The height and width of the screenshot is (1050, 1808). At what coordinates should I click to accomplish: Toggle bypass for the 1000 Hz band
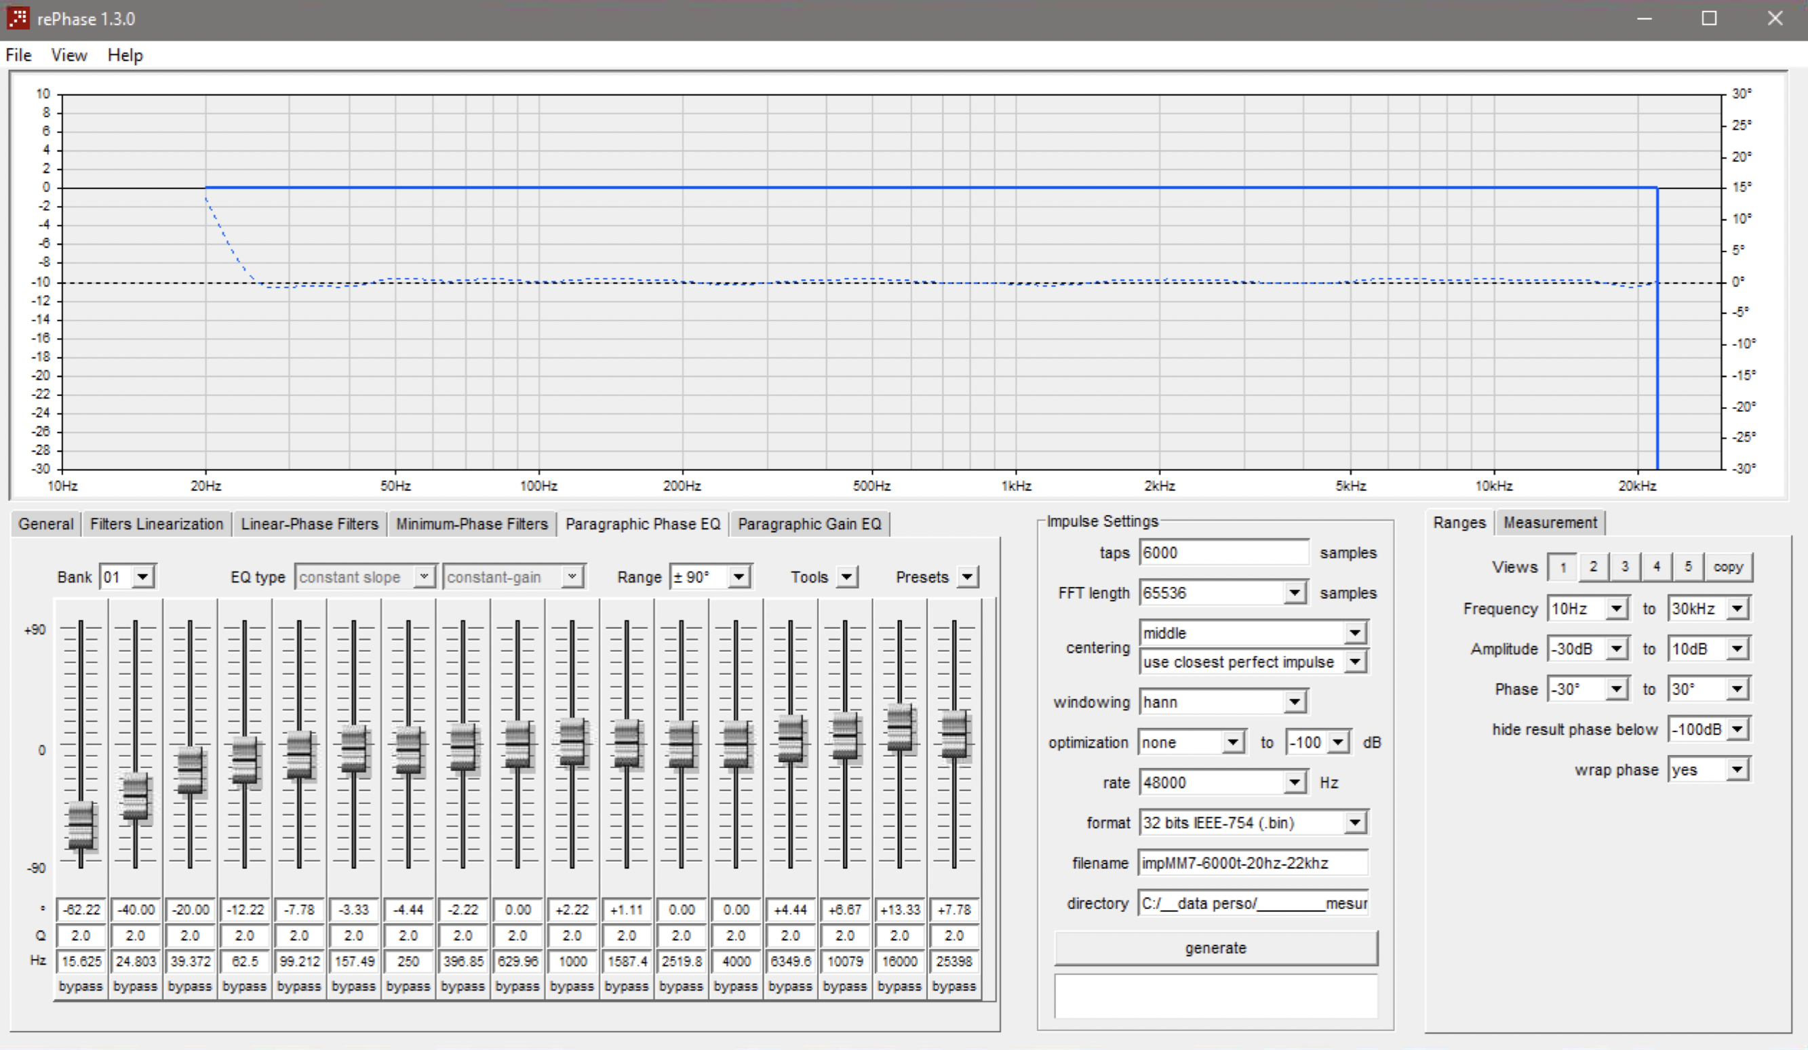coord(572,986)
